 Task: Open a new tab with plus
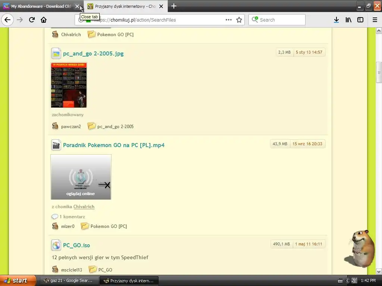point(174,6)
